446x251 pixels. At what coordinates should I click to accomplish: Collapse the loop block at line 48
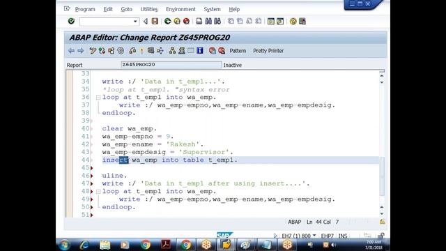(98, 192)
